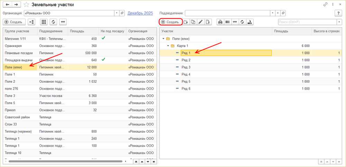Click the hierarchy view icon in left toolbar
This screenshot has width=346, height=167.
coord(31,22)
